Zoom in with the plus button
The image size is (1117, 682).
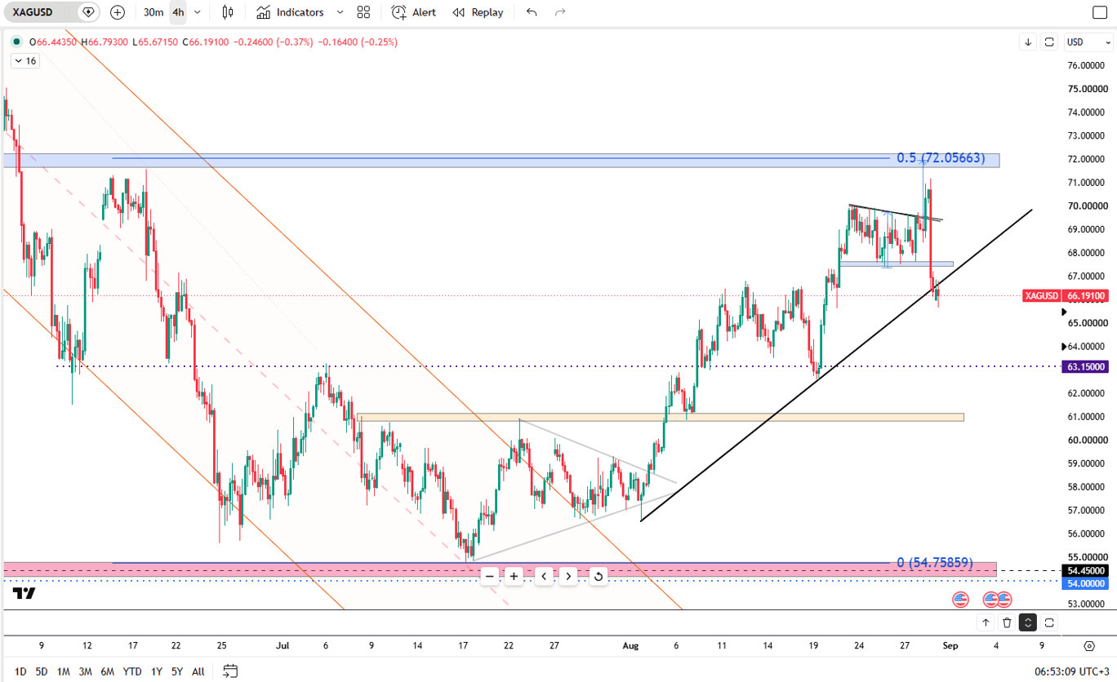514,576
